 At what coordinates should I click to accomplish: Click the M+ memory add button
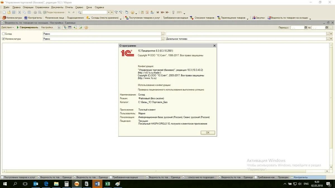[162, 12]
